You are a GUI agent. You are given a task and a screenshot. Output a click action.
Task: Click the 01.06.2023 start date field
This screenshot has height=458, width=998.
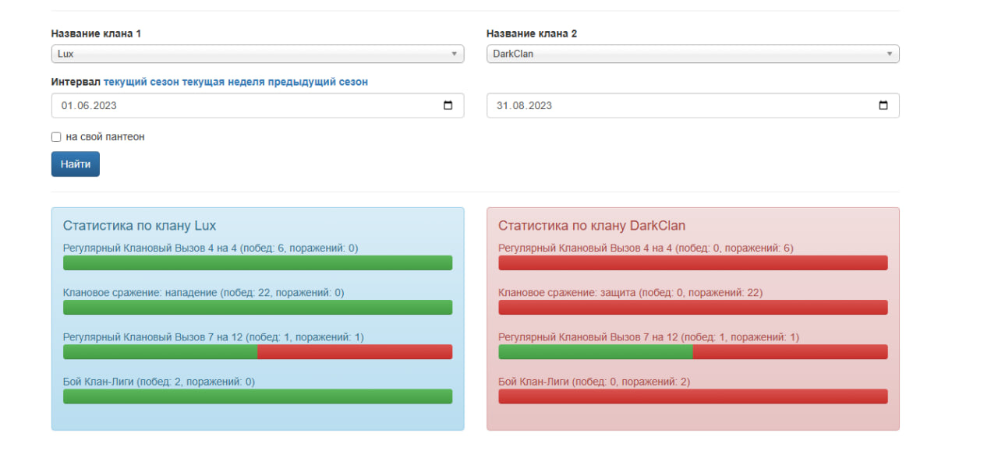coord(234,106)
